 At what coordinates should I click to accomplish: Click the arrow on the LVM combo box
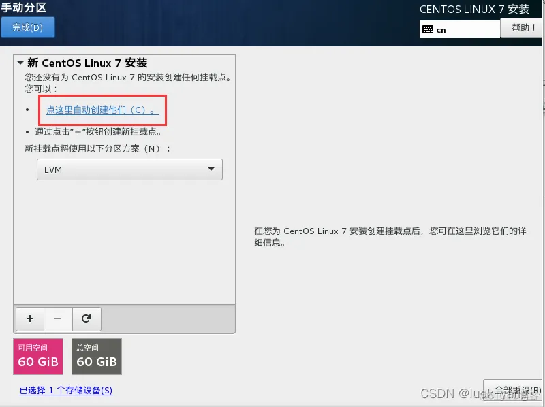211,169
